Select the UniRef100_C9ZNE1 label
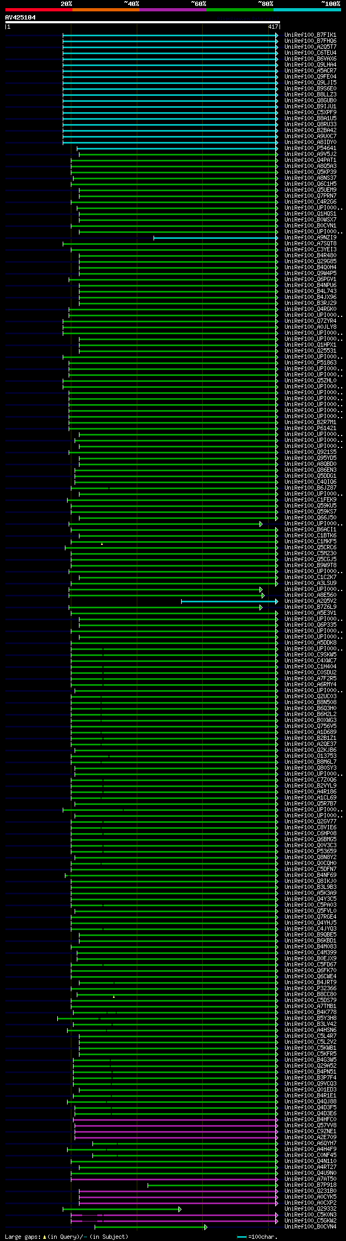This screenshot has width=346, height=1241. (x=310, y=1132)
